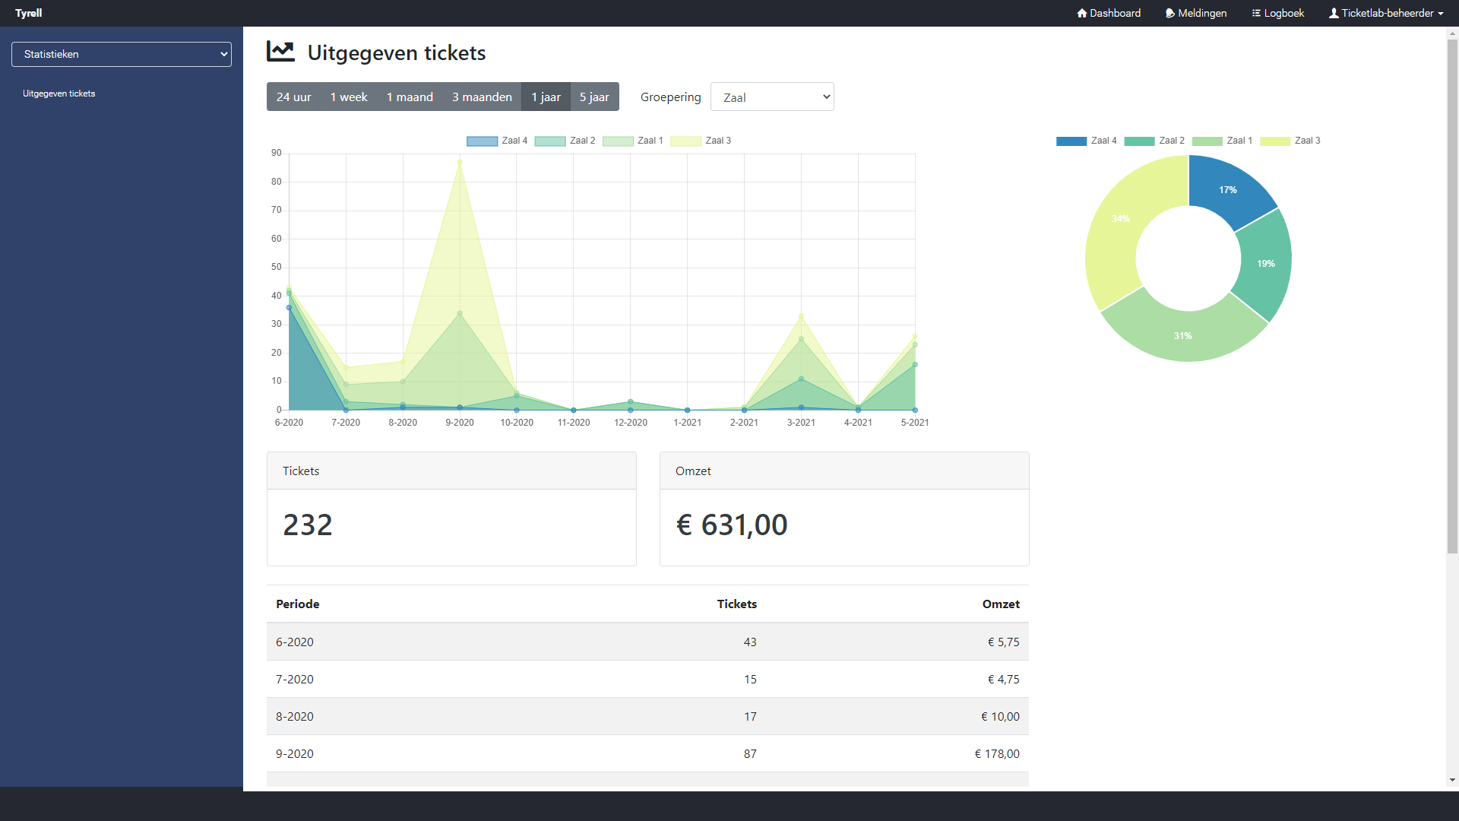The height and width of the screenshot is (821, 1459).
Task: Toggle Zaal 3 in line chart legend
Action: [x=701, y=141]
